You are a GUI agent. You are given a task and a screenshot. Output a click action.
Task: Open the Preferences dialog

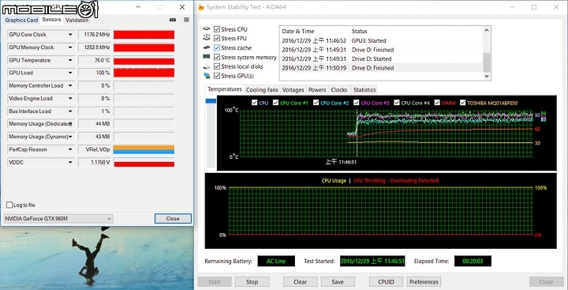pos(424,281)
